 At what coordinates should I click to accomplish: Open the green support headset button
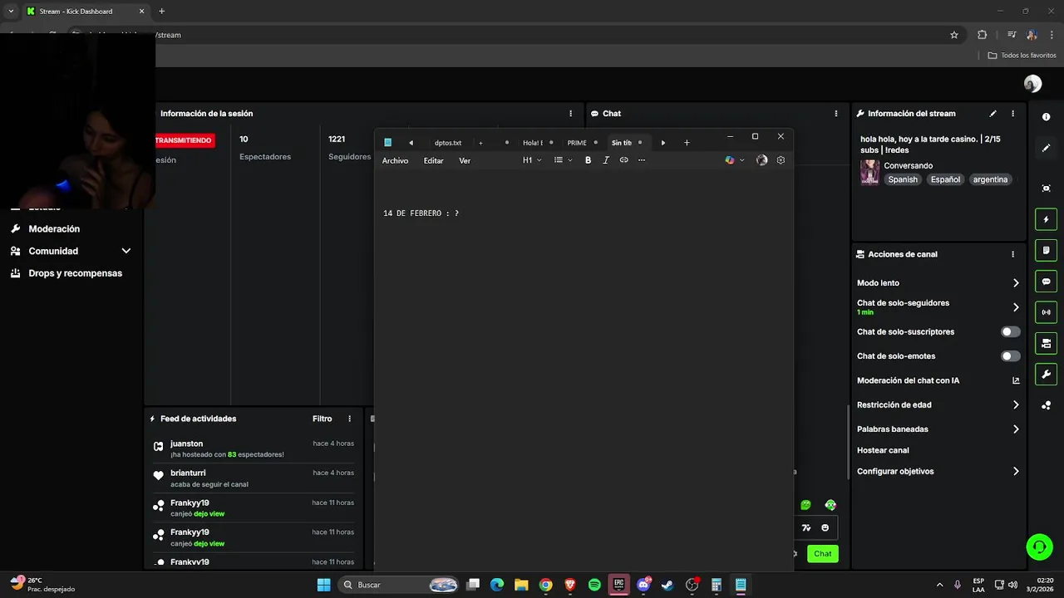[x=1039, y=547]
